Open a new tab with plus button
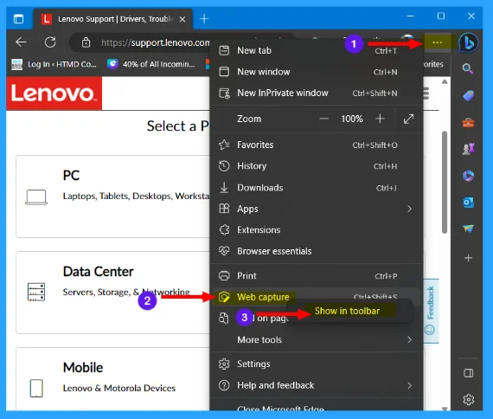Screen dimensions: 493x419 point(204,19)
